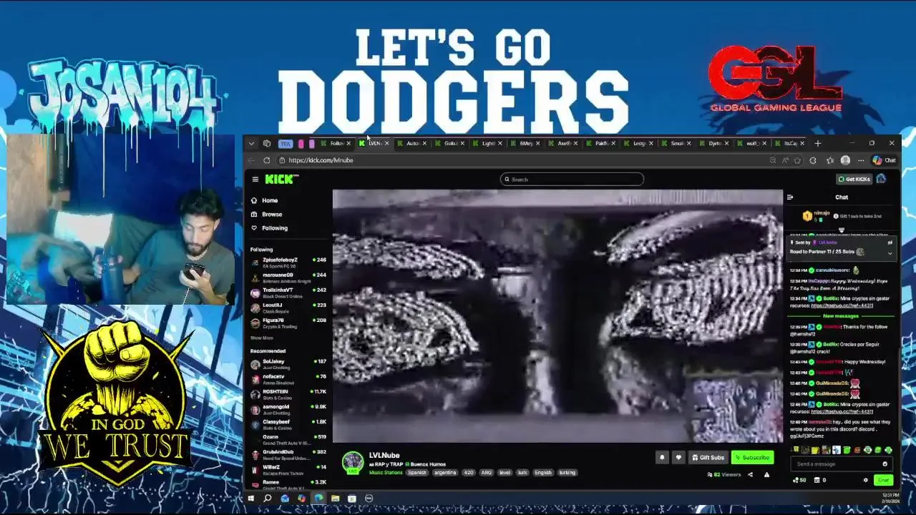Select the English stream tag
The width and height of the screenshot is (916, 515).
543,472
